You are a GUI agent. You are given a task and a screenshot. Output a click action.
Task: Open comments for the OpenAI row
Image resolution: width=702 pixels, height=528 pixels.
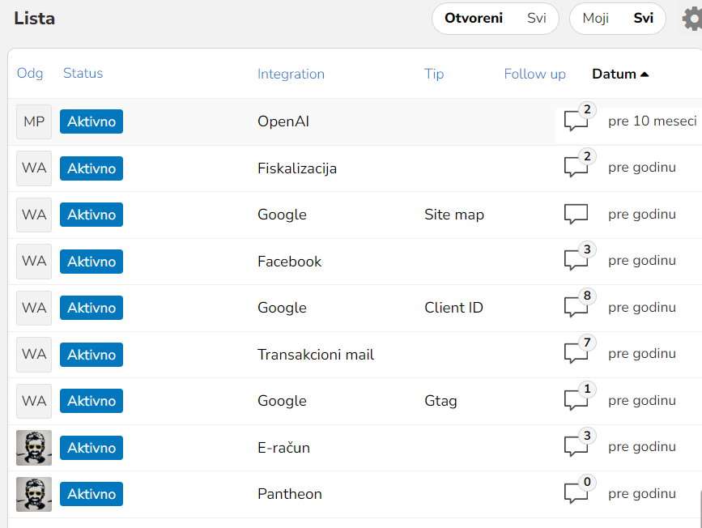(x=576, y=121)
